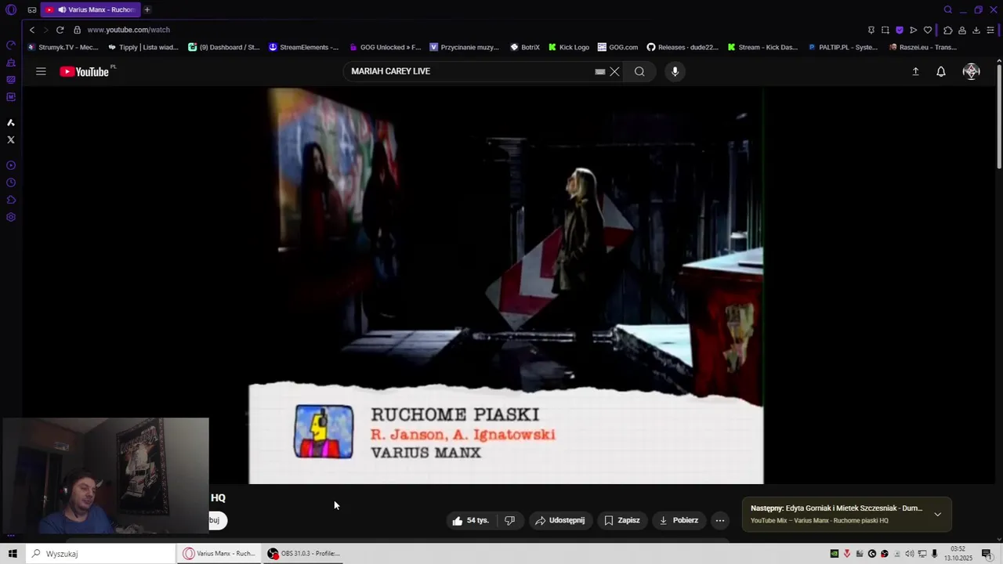Download the video with Pobierz
The width and height of the screenshot is (1003, 564).
pos(679,520)
